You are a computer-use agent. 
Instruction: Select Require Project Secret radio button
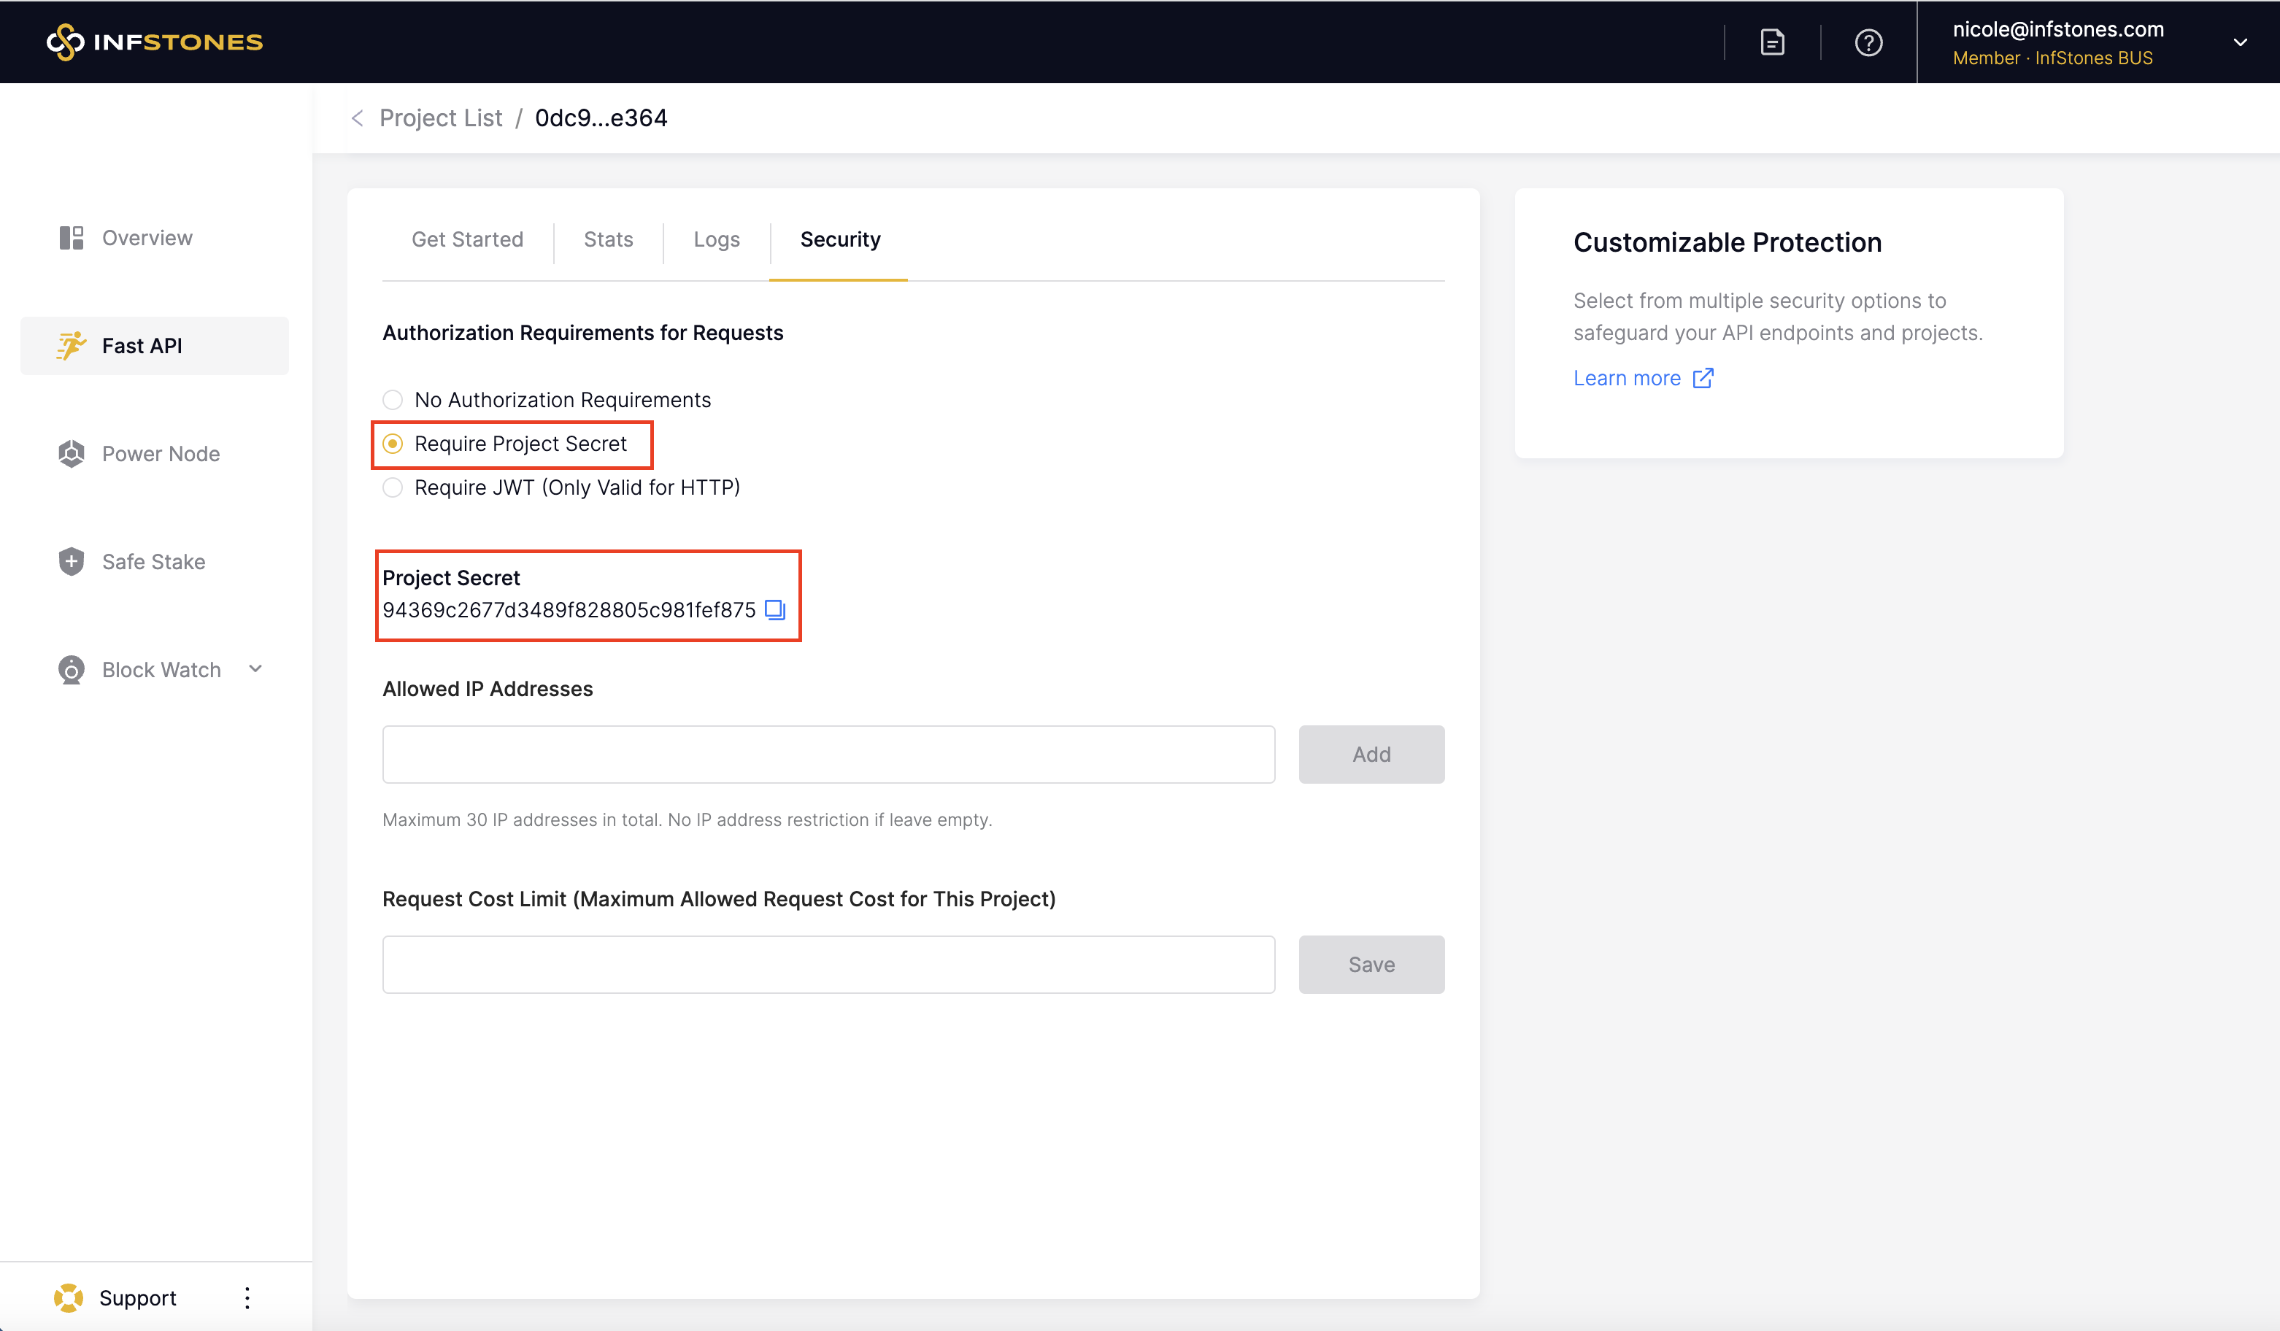click(393, 444)
